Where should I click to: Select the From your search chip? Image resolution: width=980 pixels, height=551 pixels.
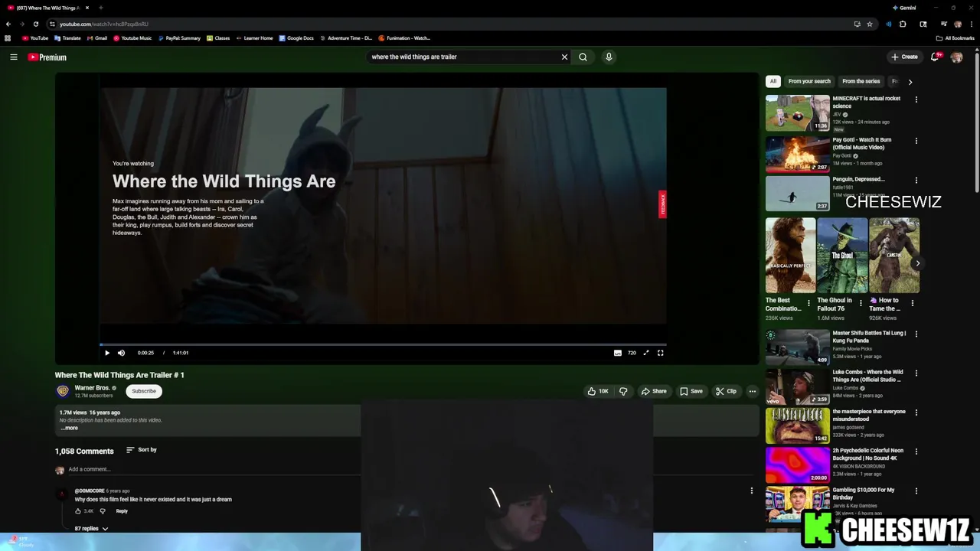(x=809, y=81)
